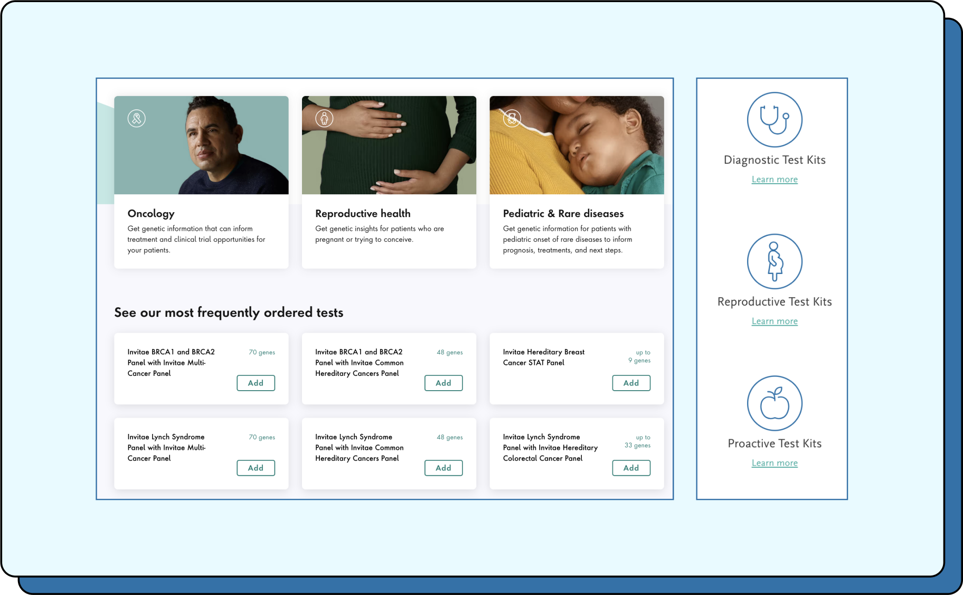
Task: Add Lynch Syndrome Hereditary Colorectal Cancer Panel
Action: click(x=631, y=468)
